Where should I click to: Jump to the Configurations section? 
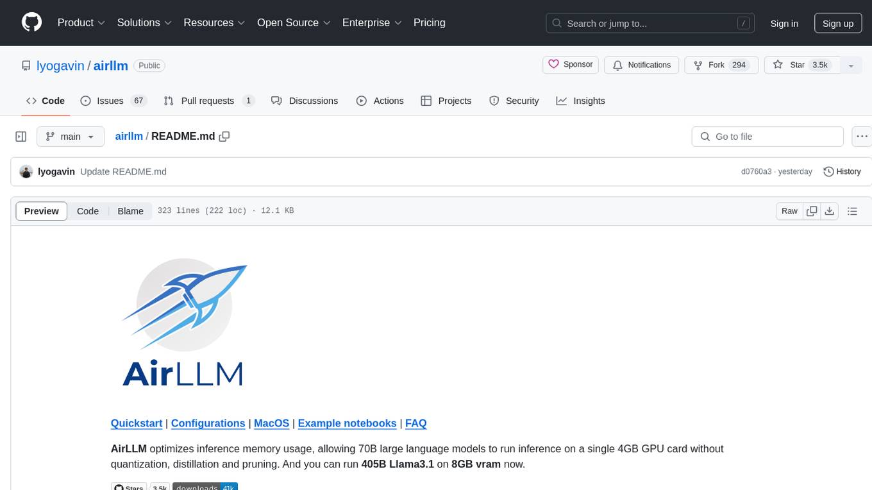click(208, 423)
